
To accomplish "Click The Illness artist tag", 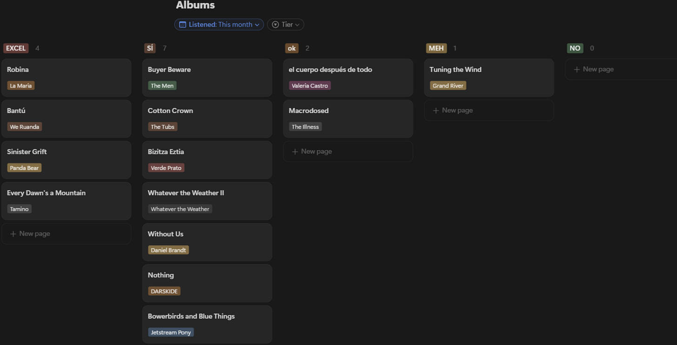I will [305, 127].
